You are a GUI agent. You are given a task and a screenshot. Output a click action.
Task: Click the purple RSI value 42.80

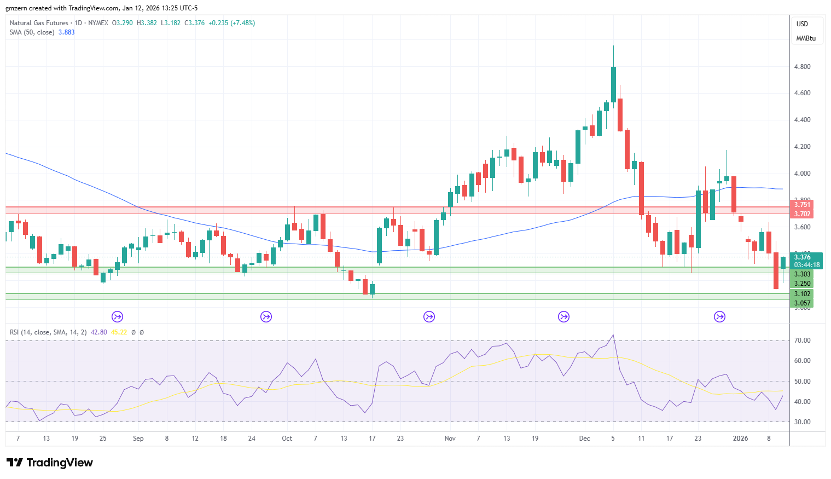click(99, 332)
